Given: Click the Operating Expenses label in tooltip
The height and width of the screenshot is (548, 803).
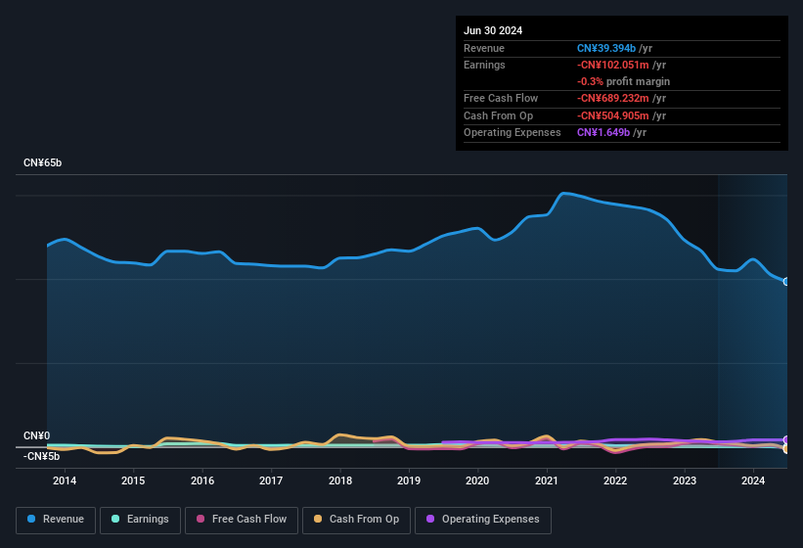Looking at the screenshot, I should [513, 133].
